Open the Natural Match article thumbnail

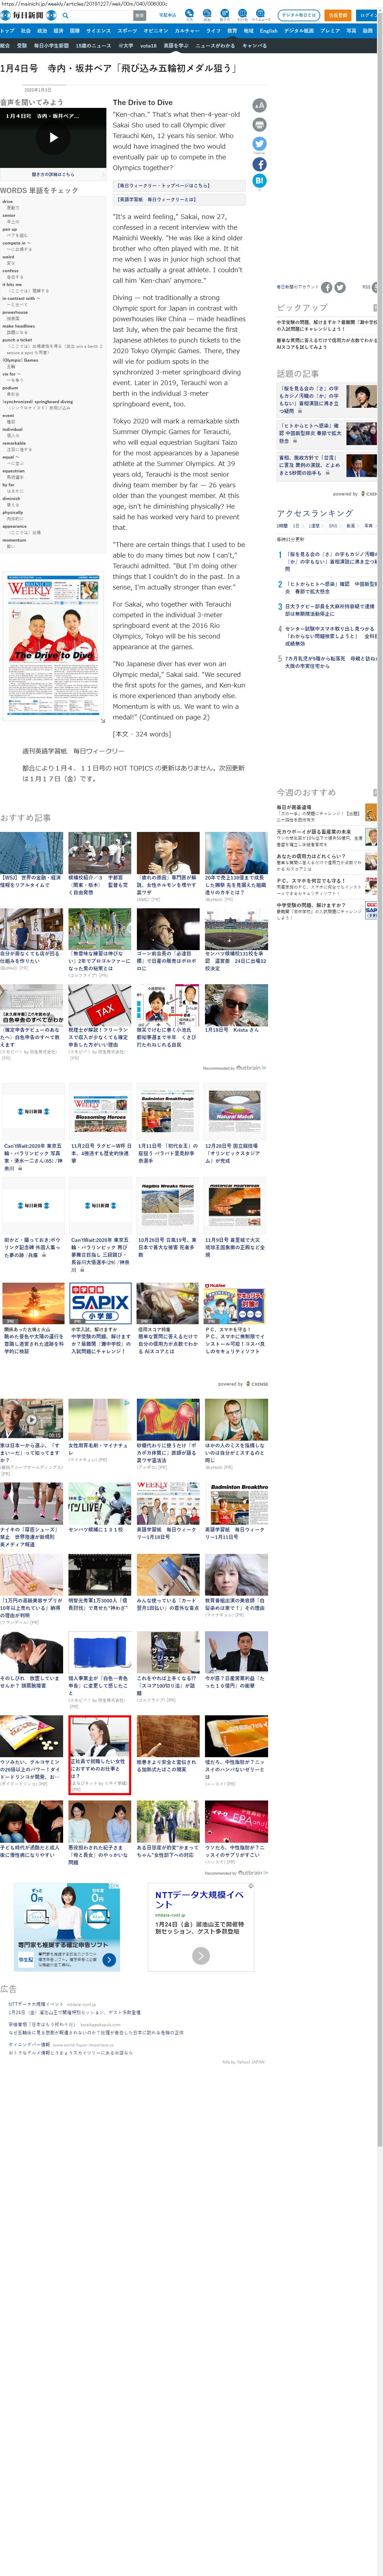point(235,1111)
